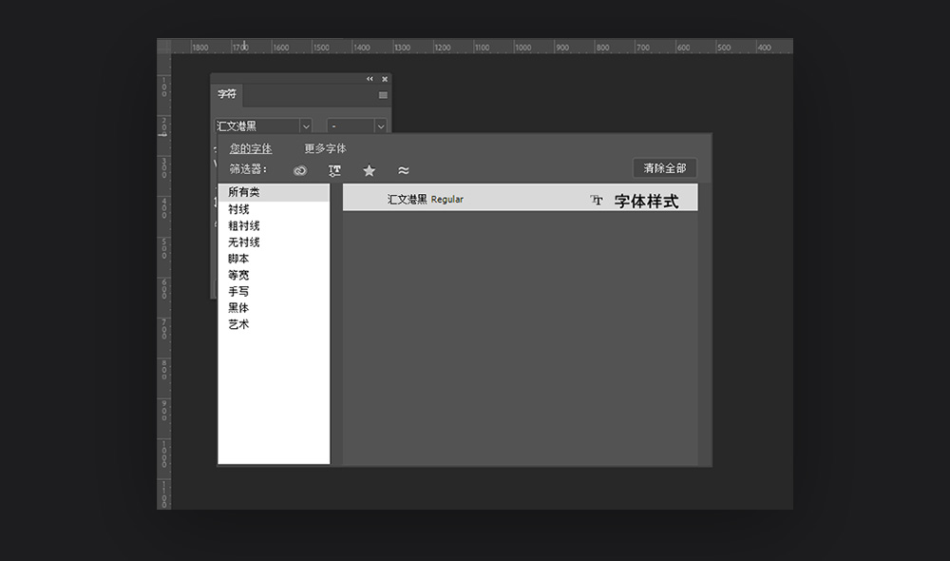This screenshot has width=950, height=561.
Task: Select the 字符 panel tab
Action: point(225,94)
